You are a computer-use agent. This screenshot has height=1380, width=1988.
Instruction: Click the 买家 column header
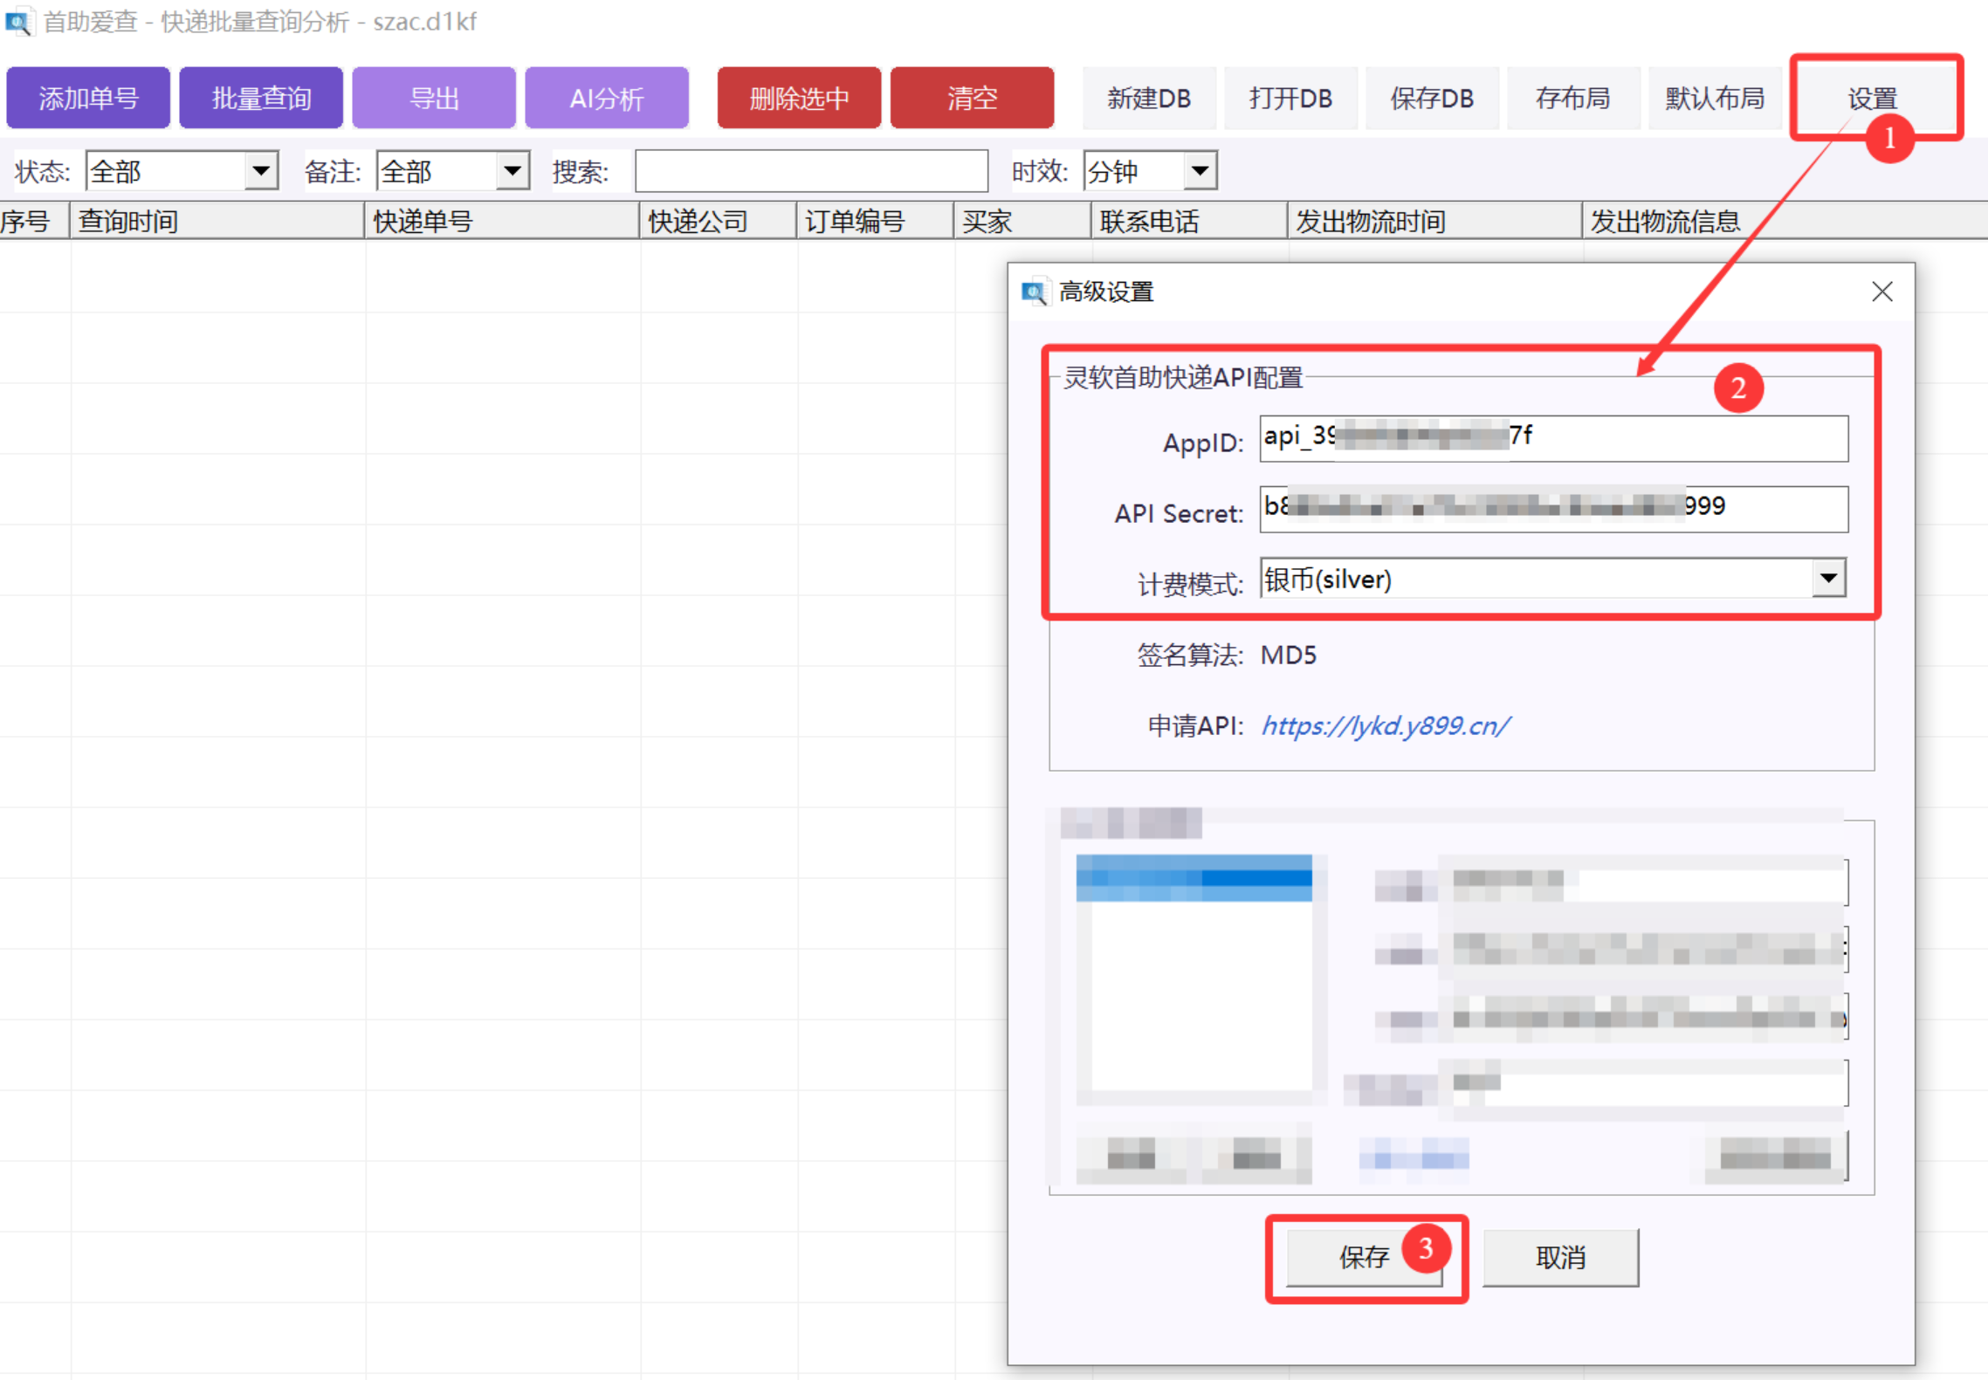(x=1022, y=221)
